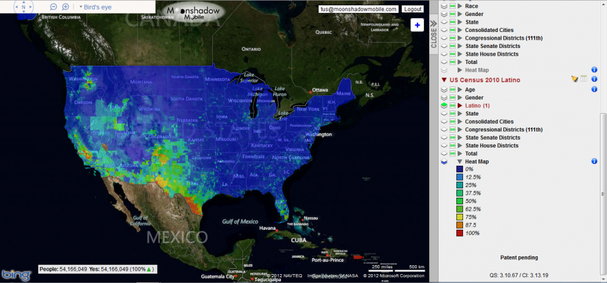Click the clear filter icon for US Census 2010 Latino
This screenshot has width=607, height=283.
tap(574, 79)
